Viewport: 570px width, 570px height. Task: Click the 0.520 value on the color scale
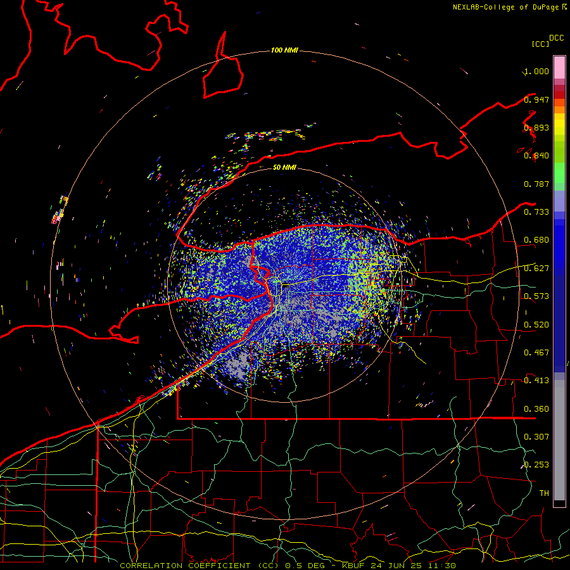536,325
